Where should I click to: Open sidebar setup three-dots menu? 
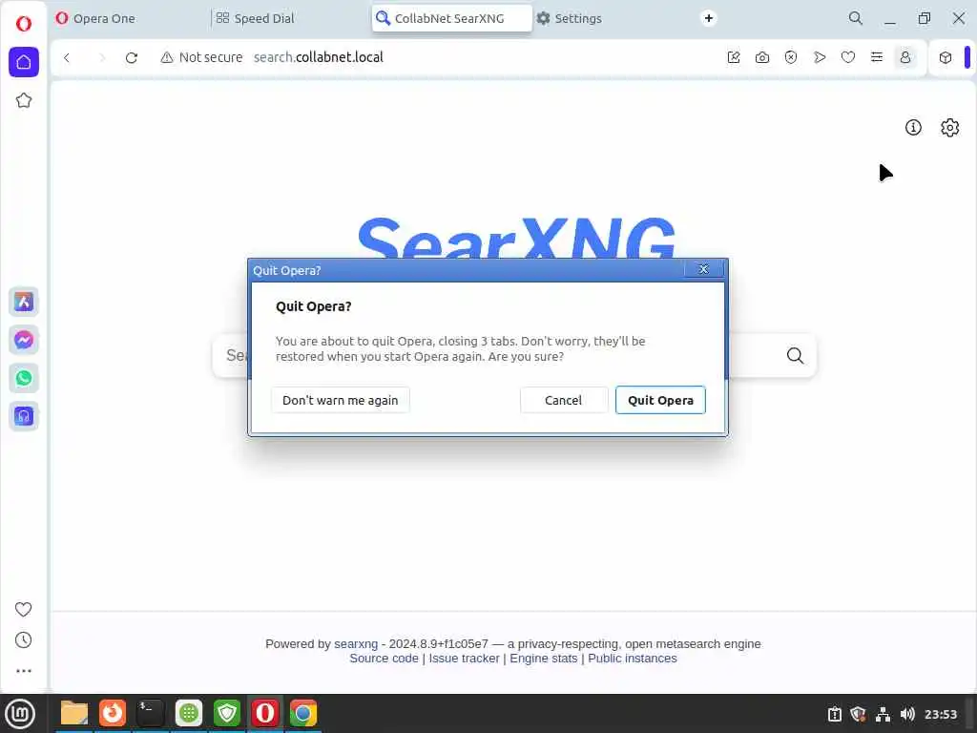tap(24, 671)
